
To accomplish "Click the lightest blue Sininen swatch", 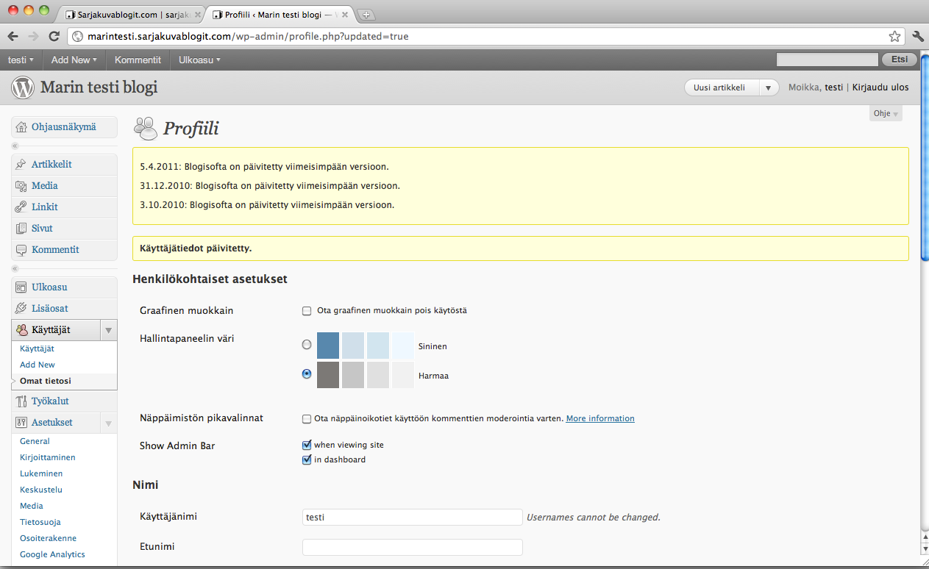I will [x=403, y=345].
